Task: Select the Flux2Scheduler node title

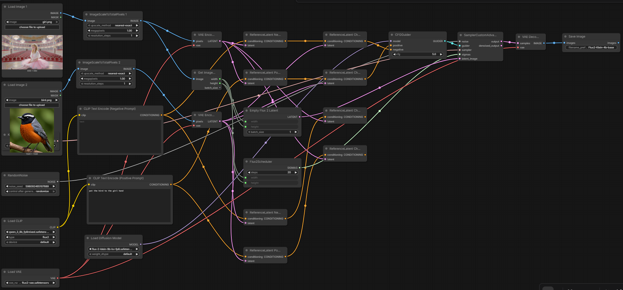Action: point(261,162)
